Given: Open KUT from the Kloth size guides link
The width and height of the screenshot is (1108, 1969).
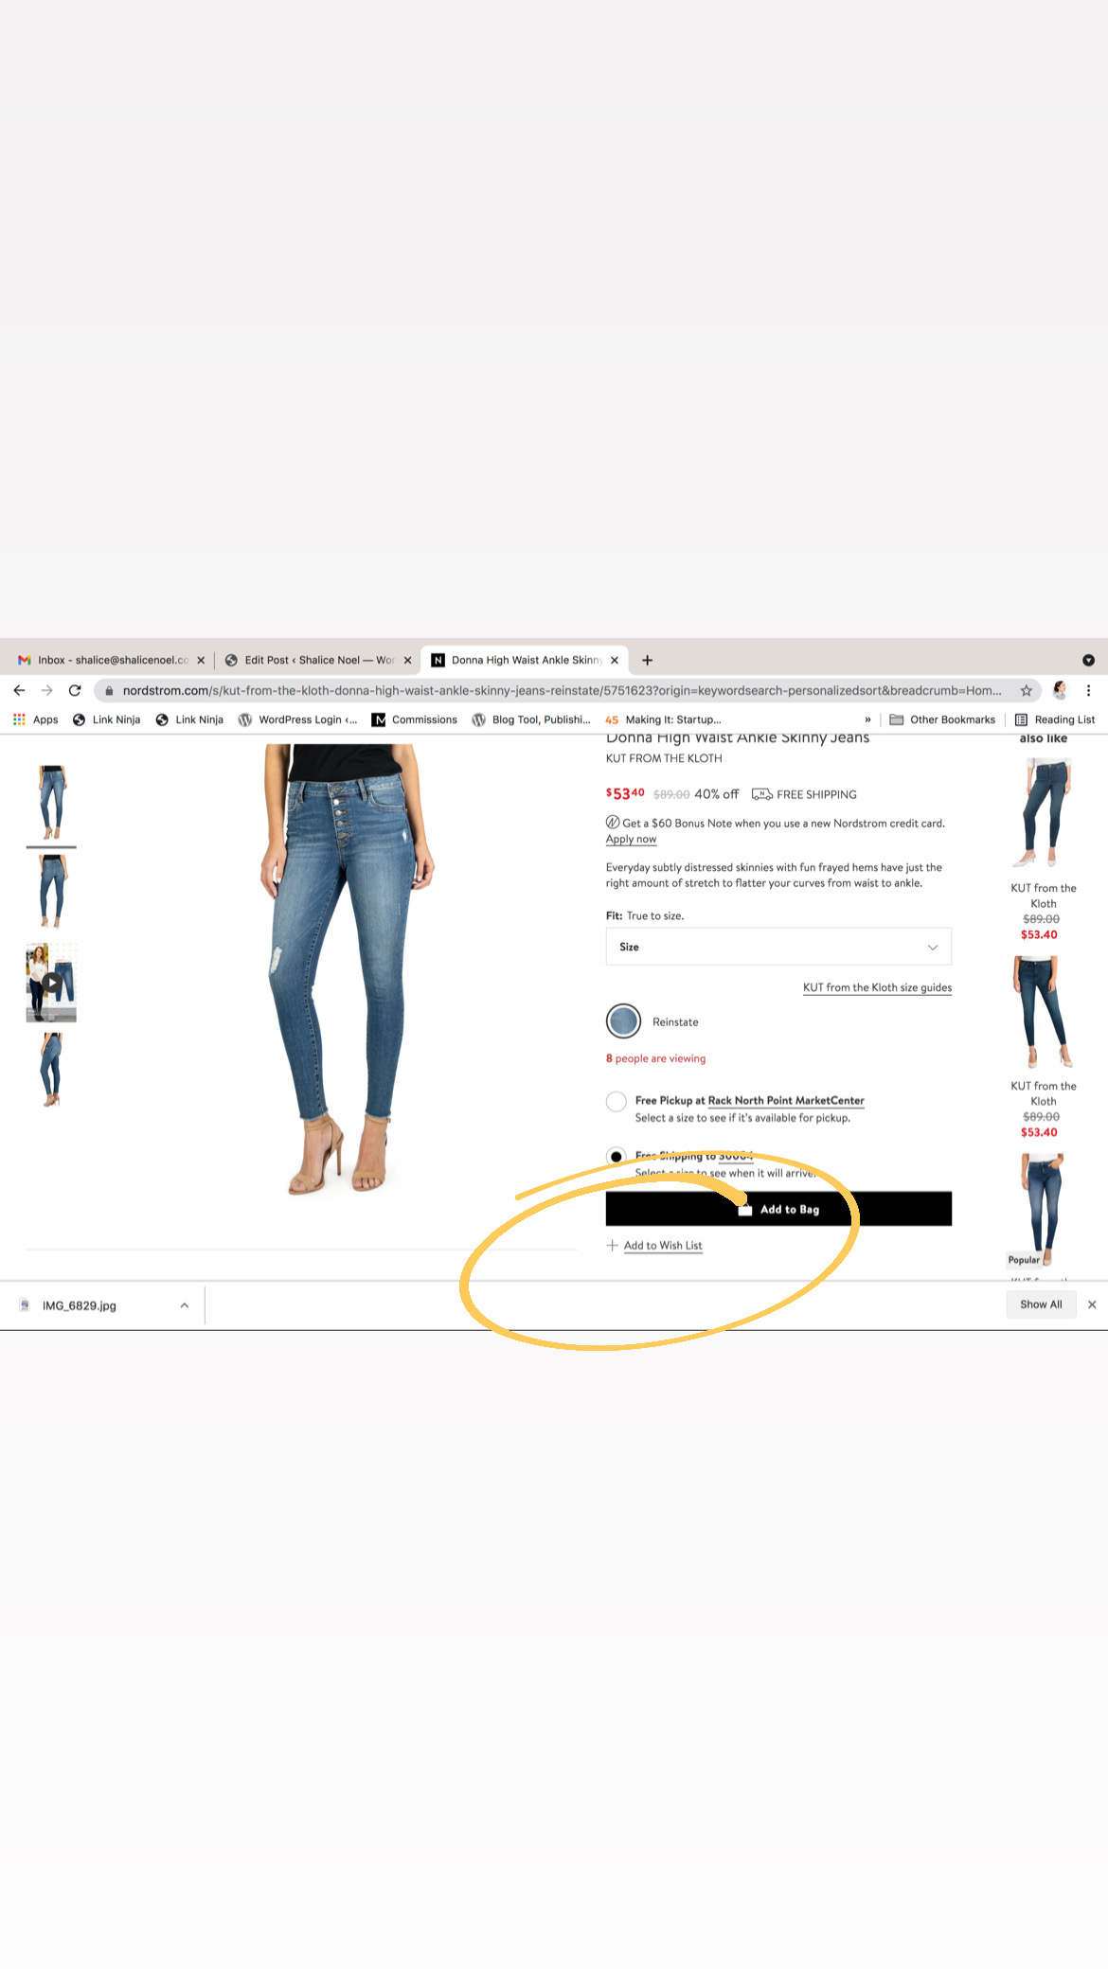Looking at the screenshot, I should 877,988.
